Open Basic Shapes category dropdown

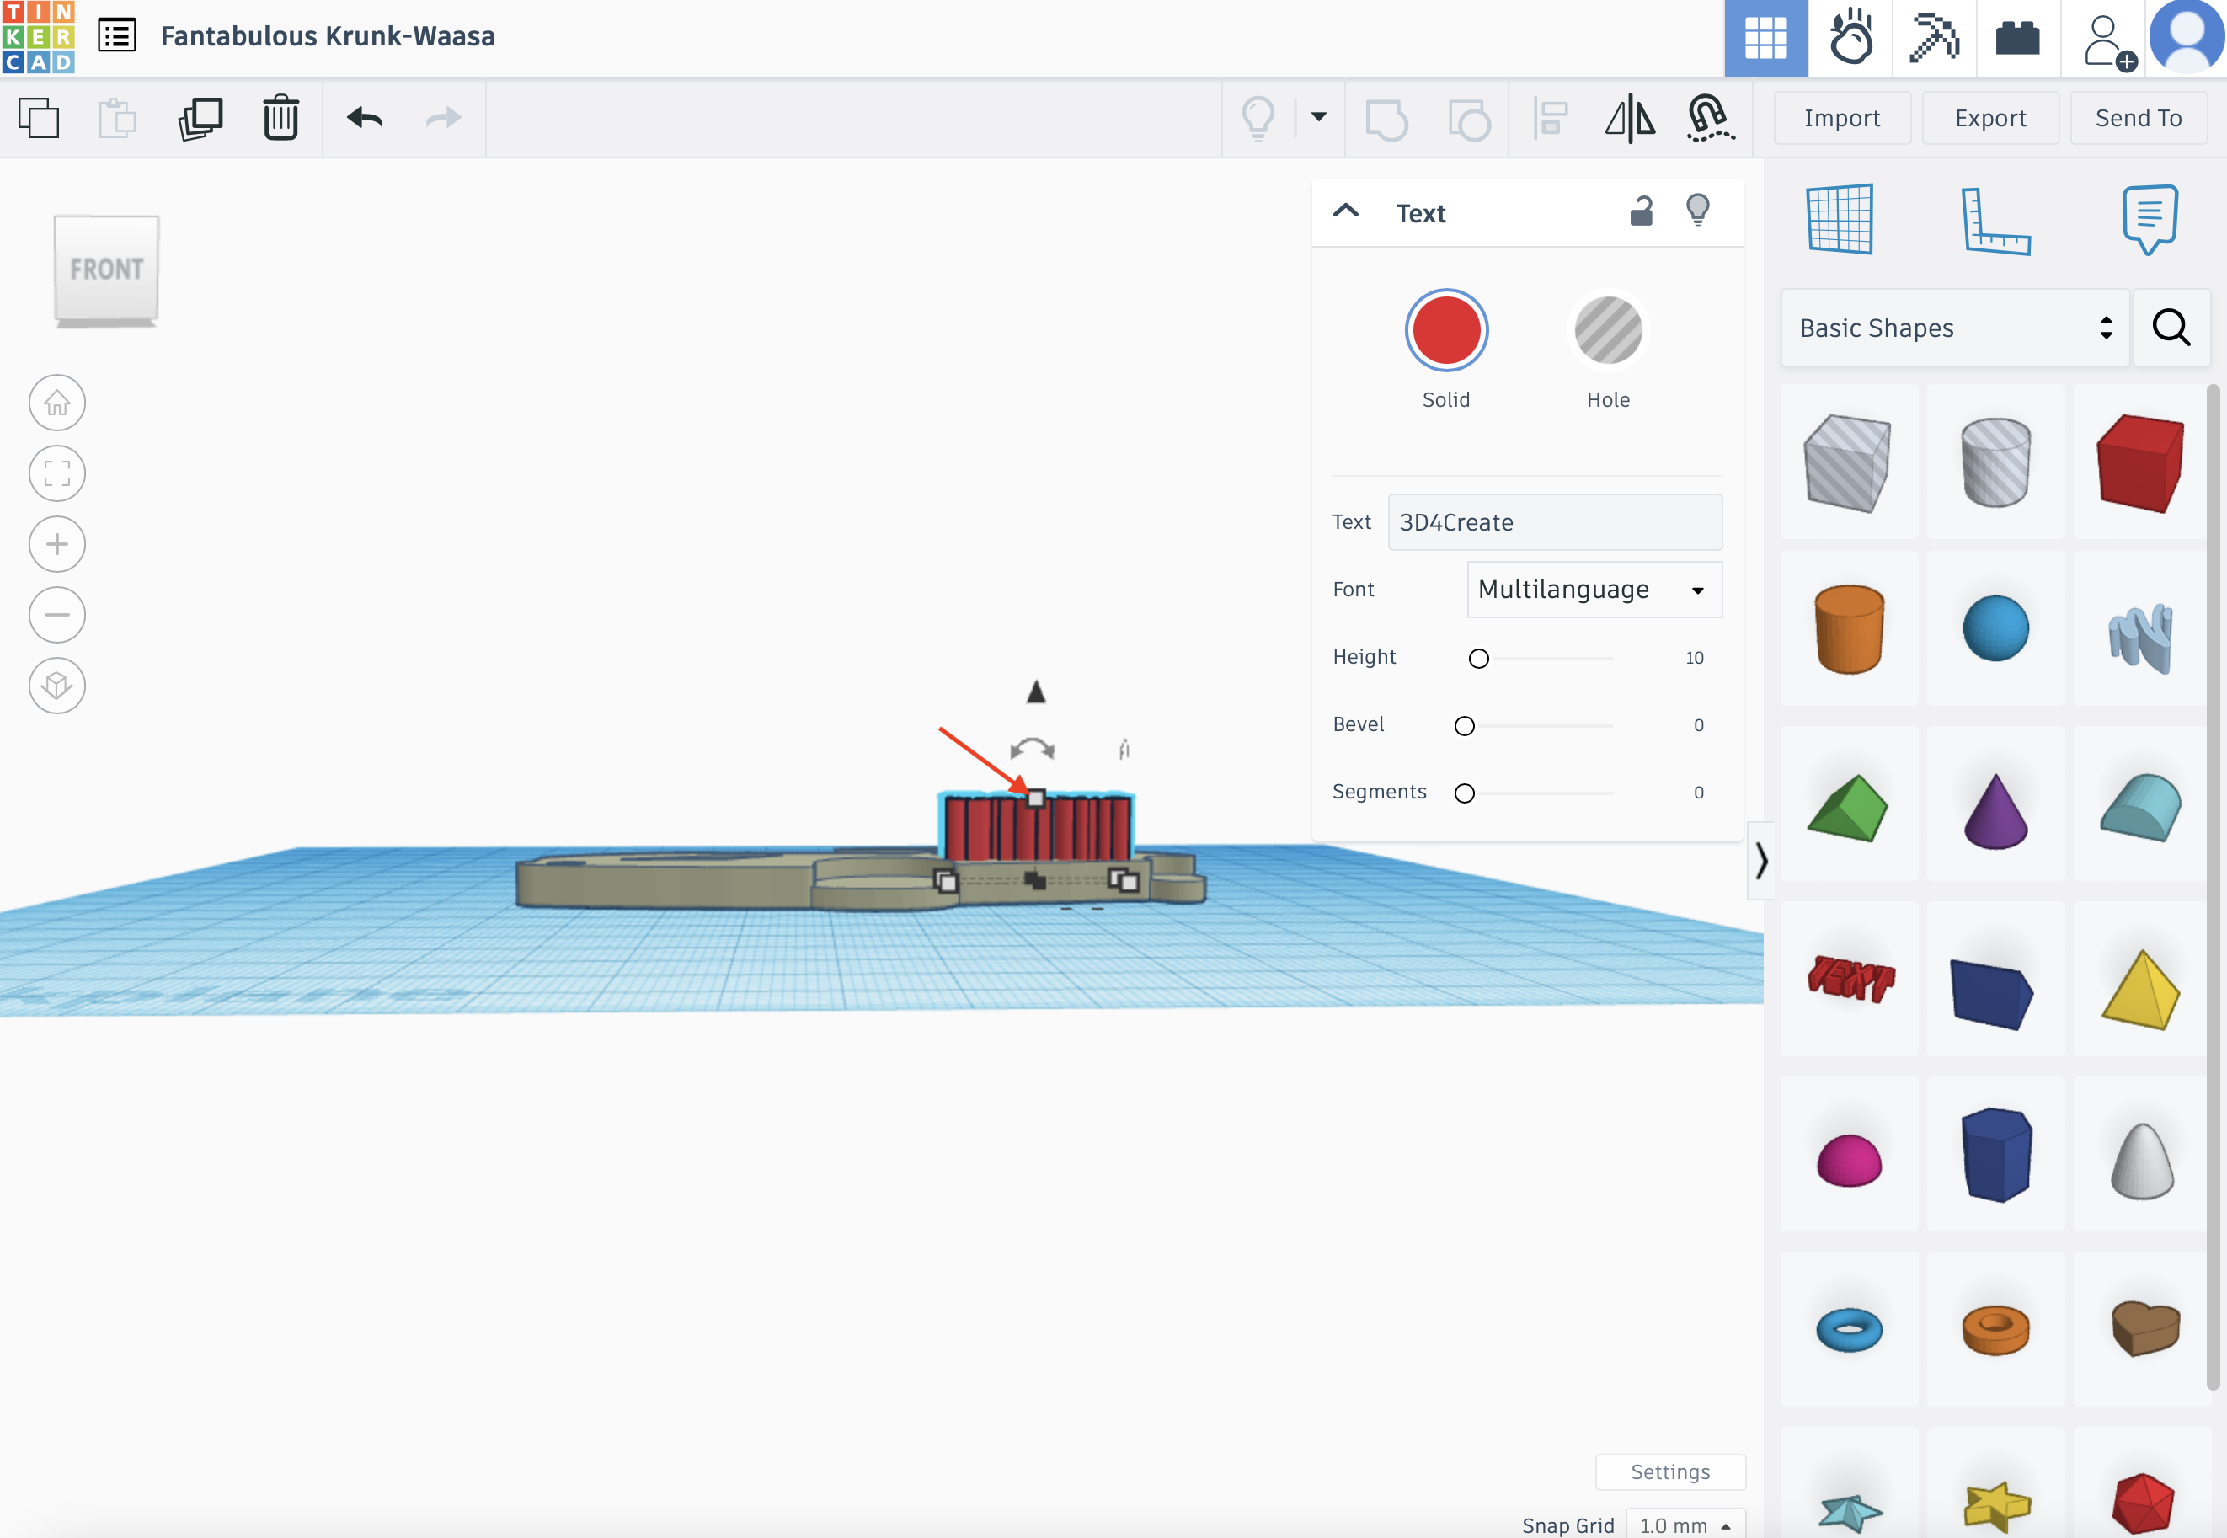click(1953, 328)
